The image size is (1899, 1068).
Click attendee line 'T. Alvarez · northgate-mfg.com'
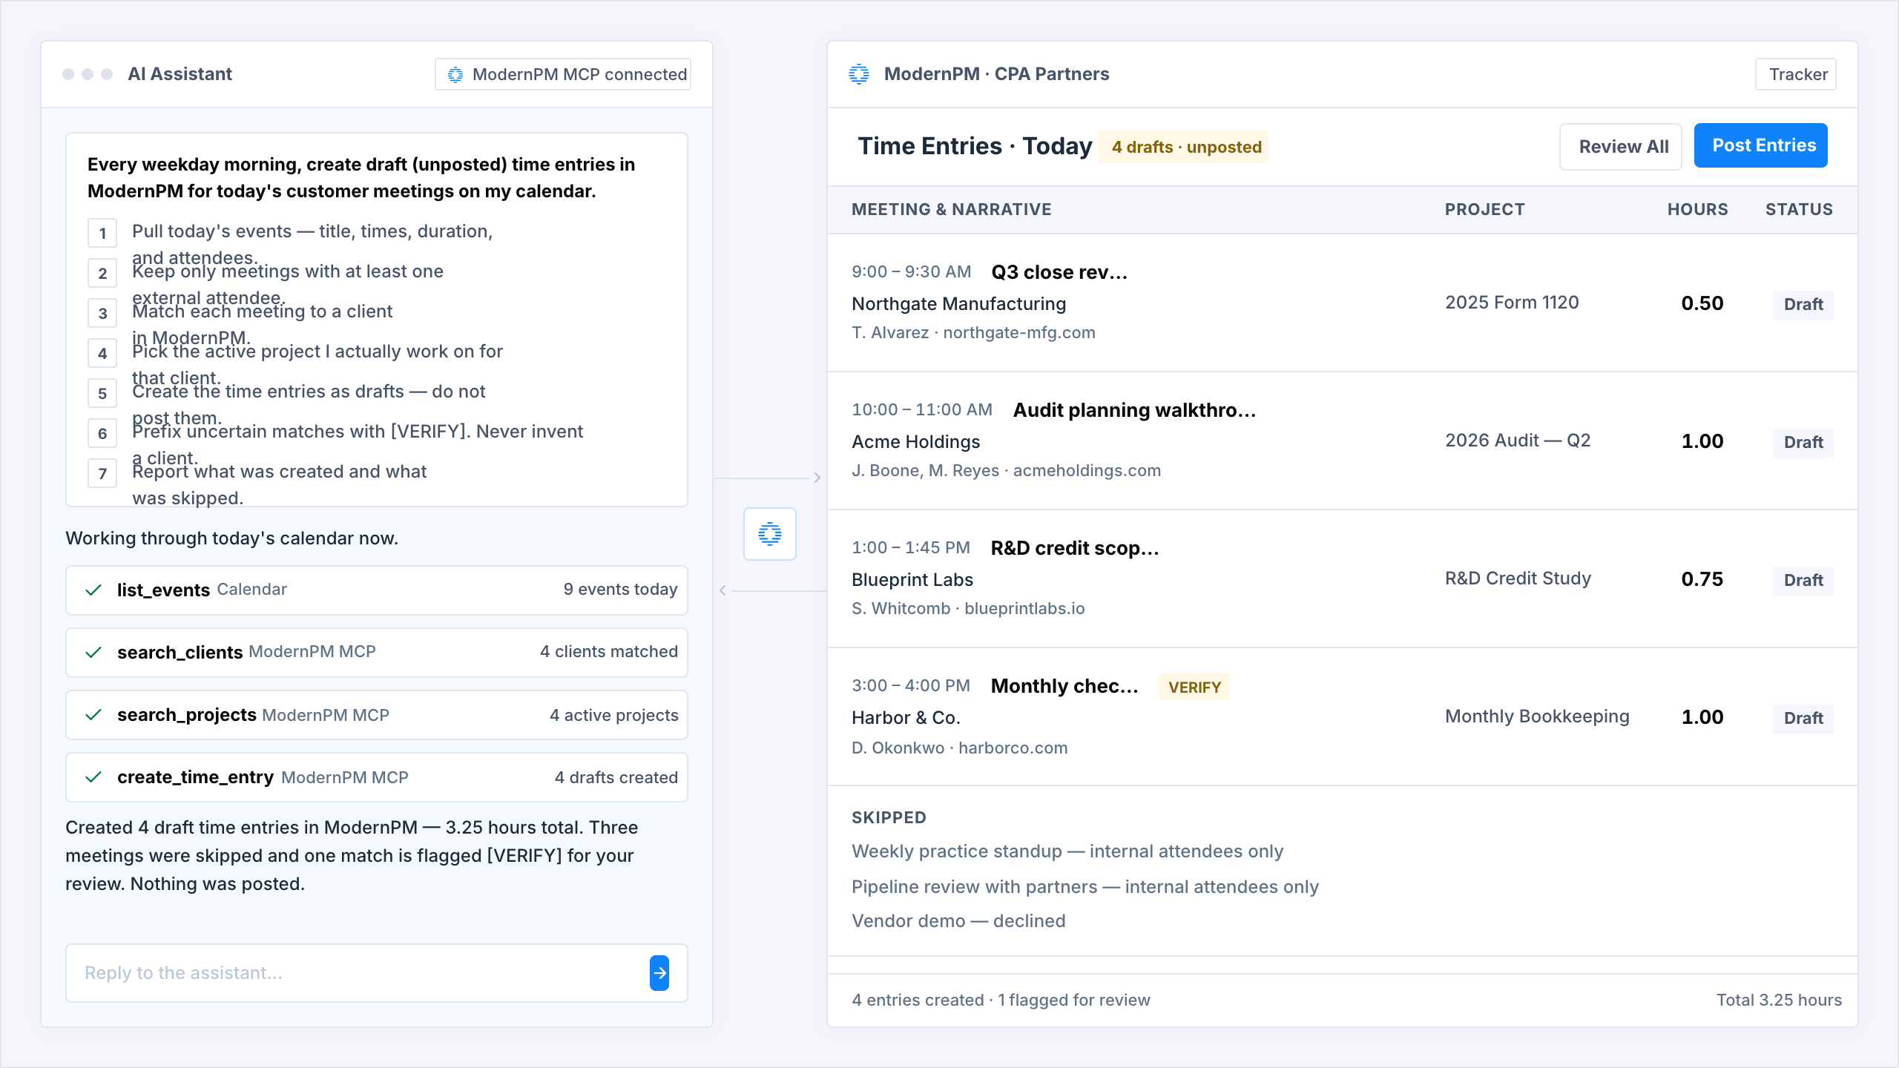coord(973,333)
